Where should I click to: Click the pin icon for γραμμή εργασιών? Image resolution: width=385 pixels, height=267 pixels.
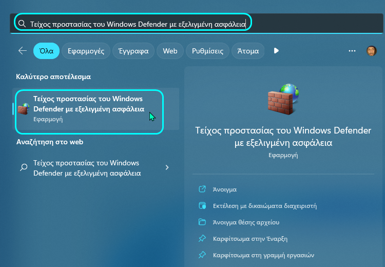[x=202, y=255]
